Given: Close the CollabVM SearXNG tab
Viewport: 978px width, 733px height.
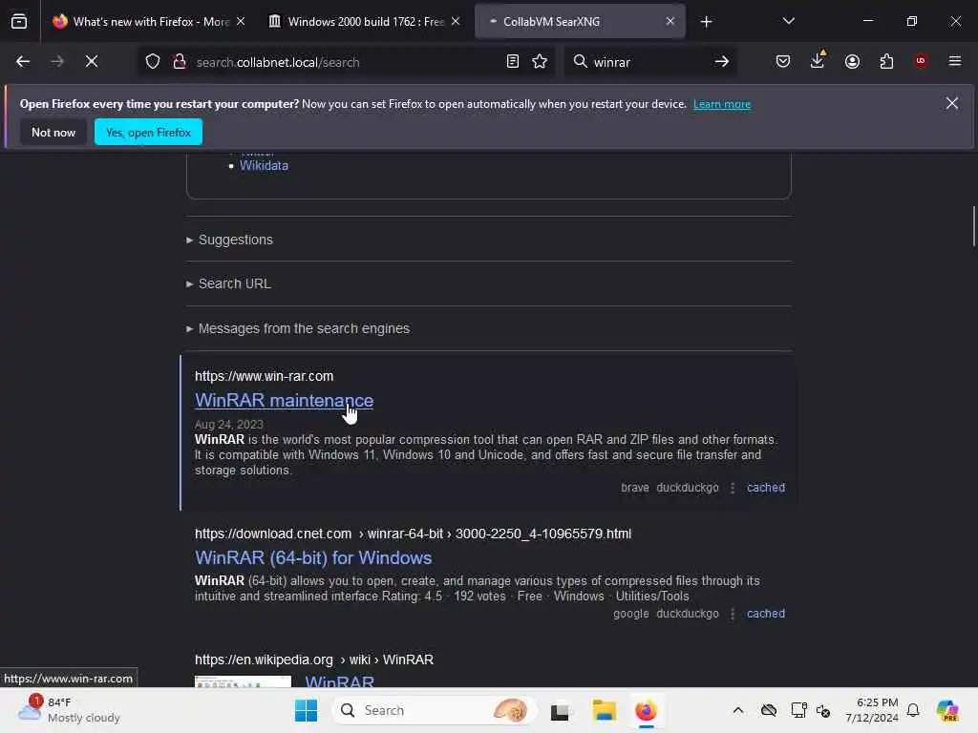Looking at the screenshot, I should click(x=670, y=21).
